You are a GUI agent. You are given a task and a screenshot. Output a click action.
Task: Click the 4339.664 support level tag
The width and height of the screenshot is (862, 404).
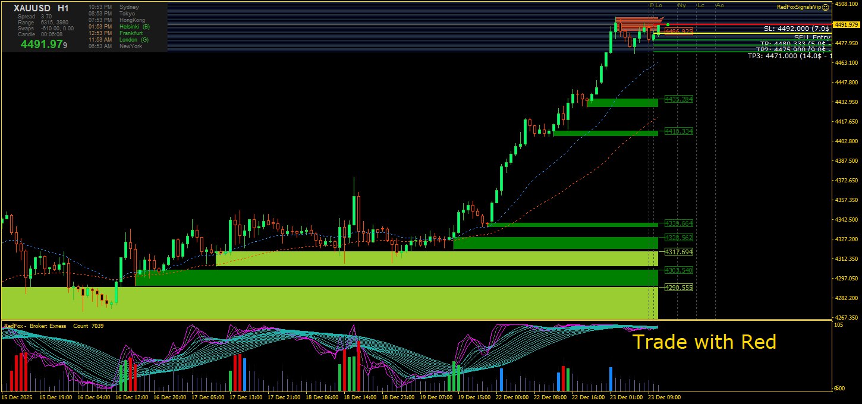pyautogui.click(x=679, y=223)
